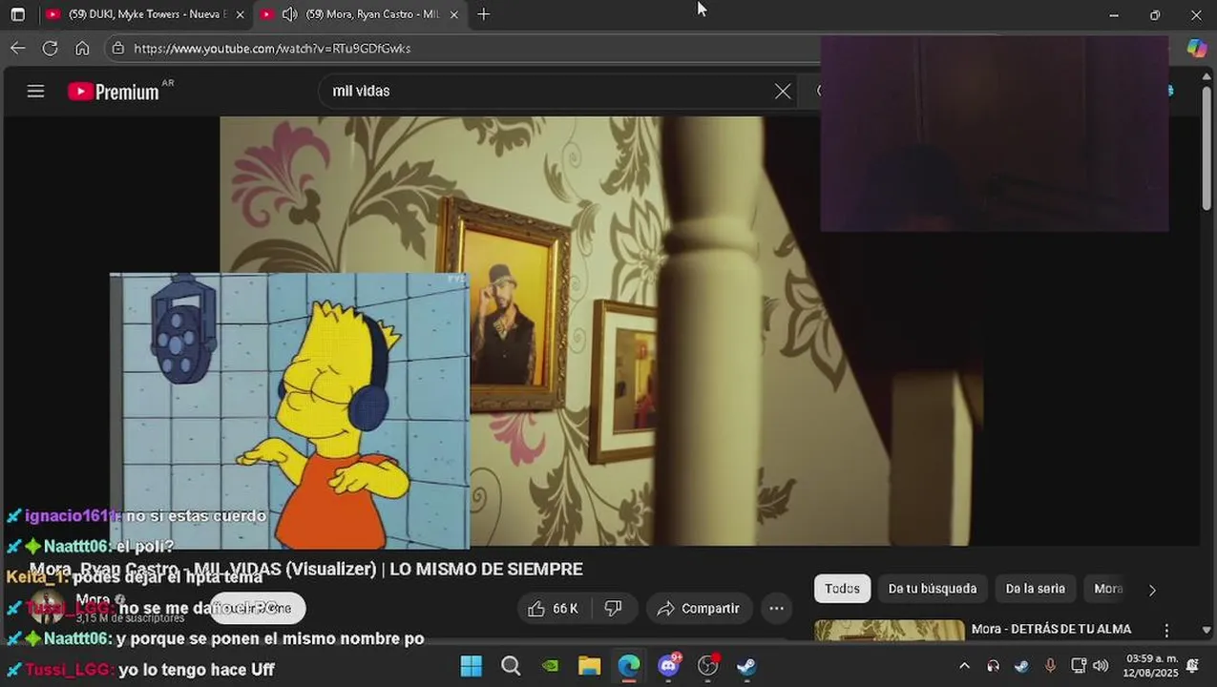Go back to the previous page
Image resolution: width=1217 pixels, height=687 pixels.
(17, 48)
